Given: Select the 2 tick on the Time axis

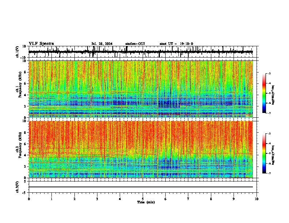Looking at the screenshot, I should pyautogui.click(x=74, y=199).
